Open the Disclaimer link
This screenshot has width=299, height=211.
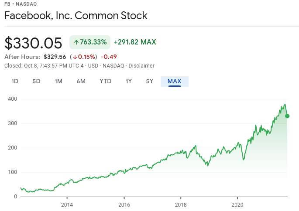[141, 65]
